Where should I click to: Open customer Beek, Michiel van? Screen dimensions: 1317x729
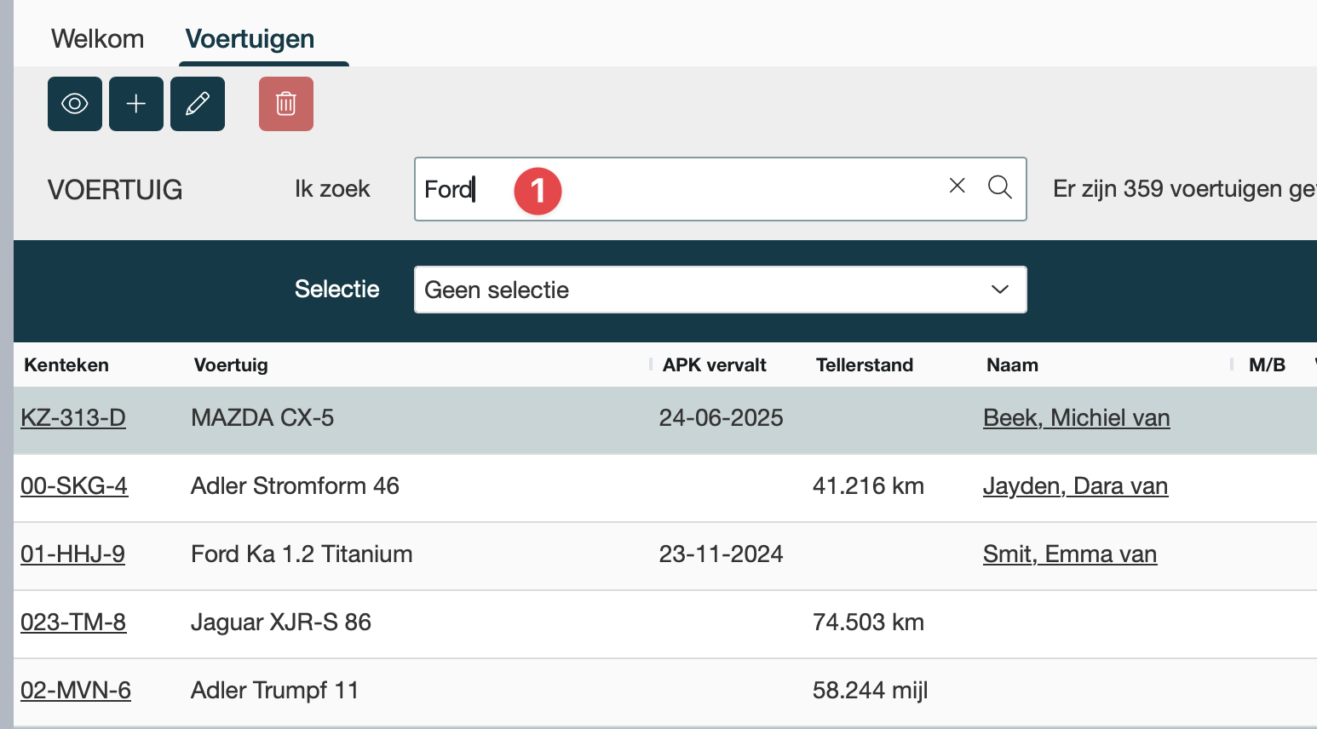(1076, 418)
